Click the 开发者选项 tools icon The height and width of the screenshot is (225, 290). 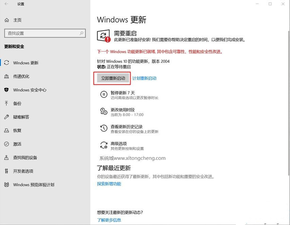(x=6, y=171)
